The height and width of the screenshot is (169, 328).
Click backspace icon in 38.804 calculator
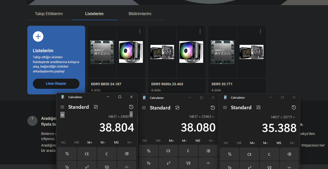point(126,154)
